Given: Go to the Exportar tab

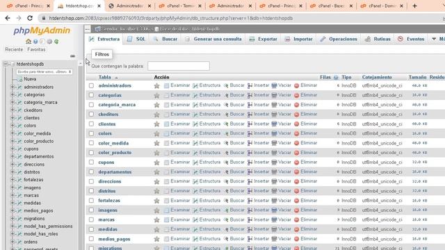Looking at the screenshot, I should pyautogui.click(x=263, y=39).
